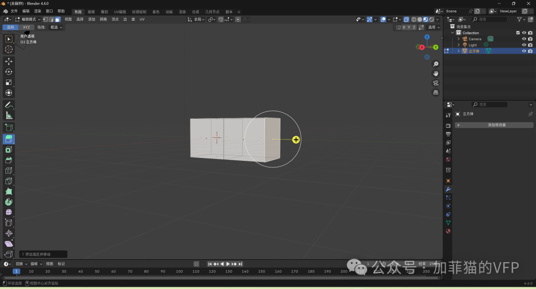Screen dimensions: 536x289
Task: Select the Bevel tool
Action: 8,160
